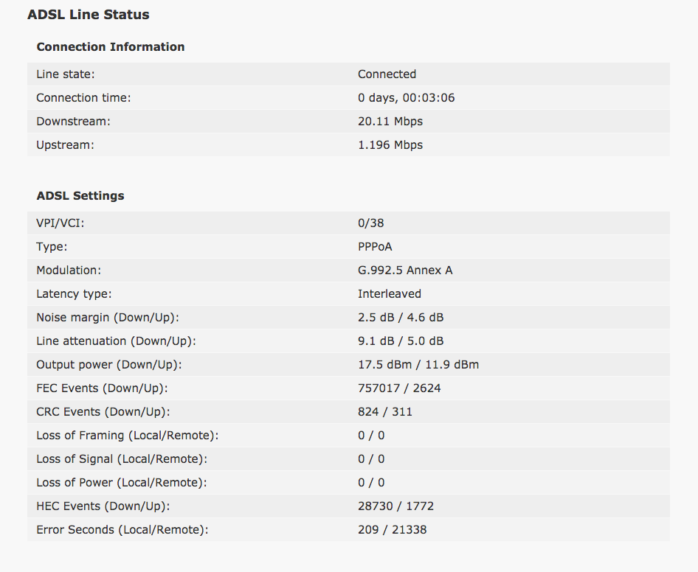Click the FEC Events value 757017 / 2624
This screenshot has width=698, height=572.
point(399,388)
